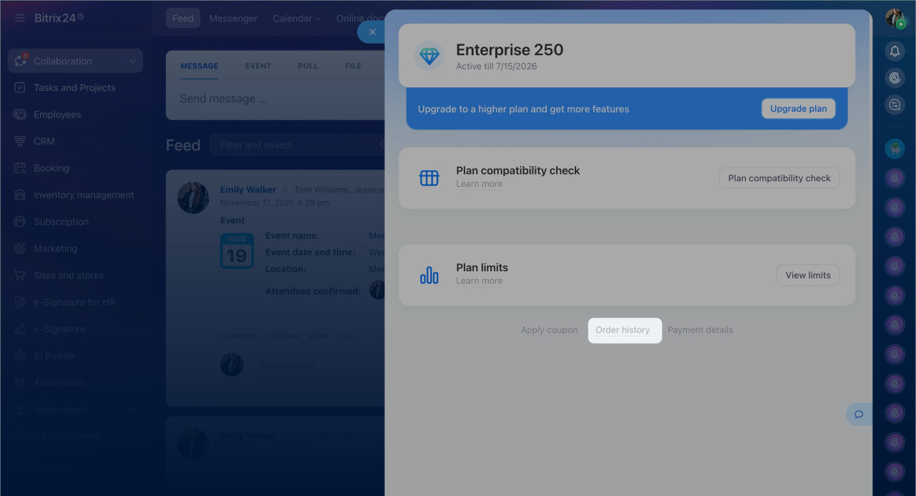916x496 pixels.
Task: Click the notifications bell icon
Action: 895,51
